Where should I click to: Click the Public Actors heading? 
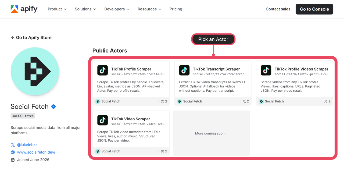coord(110,51)
